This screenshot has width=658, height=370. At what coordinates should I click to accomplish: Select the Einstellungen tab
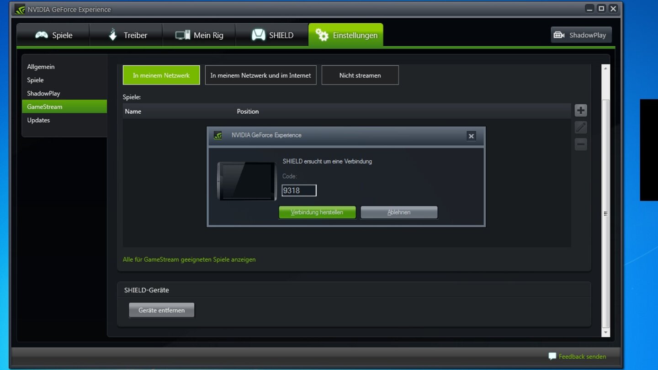(x=346, y=35)
